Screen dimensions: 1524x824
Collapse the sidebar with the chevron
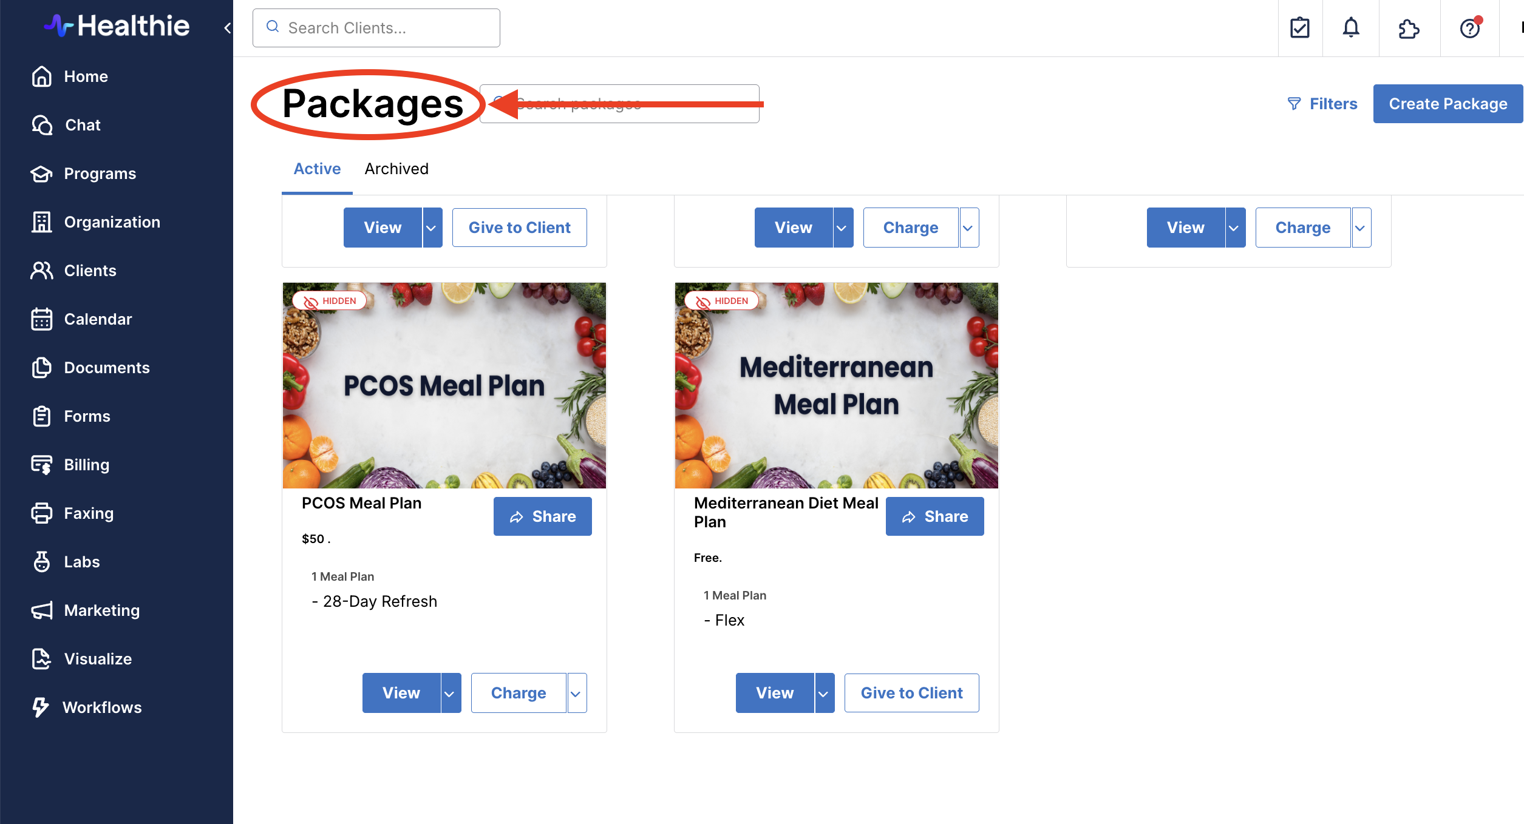pyautogui.click(x=228, y=28)
